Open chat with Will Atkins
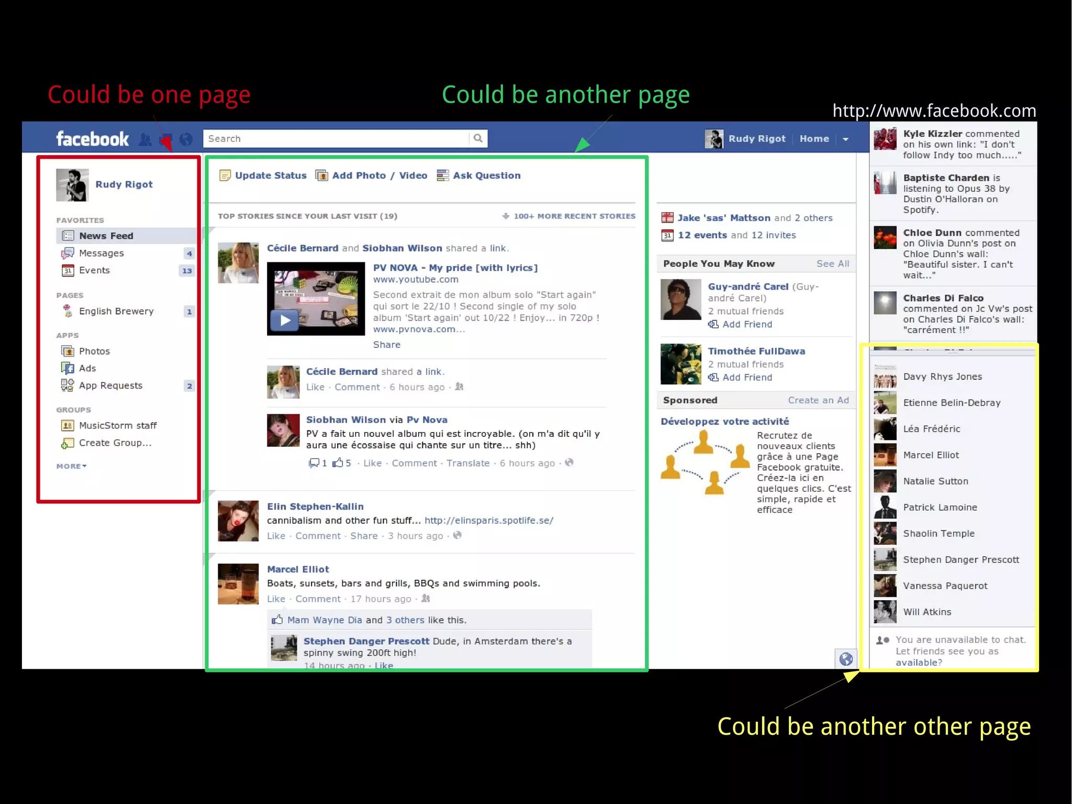Image resolution: width=1072 pixels, height=804 pixels. 953,612
